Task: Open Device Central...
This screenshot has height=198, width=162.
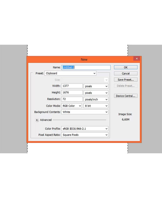Action: pos(126,96)
